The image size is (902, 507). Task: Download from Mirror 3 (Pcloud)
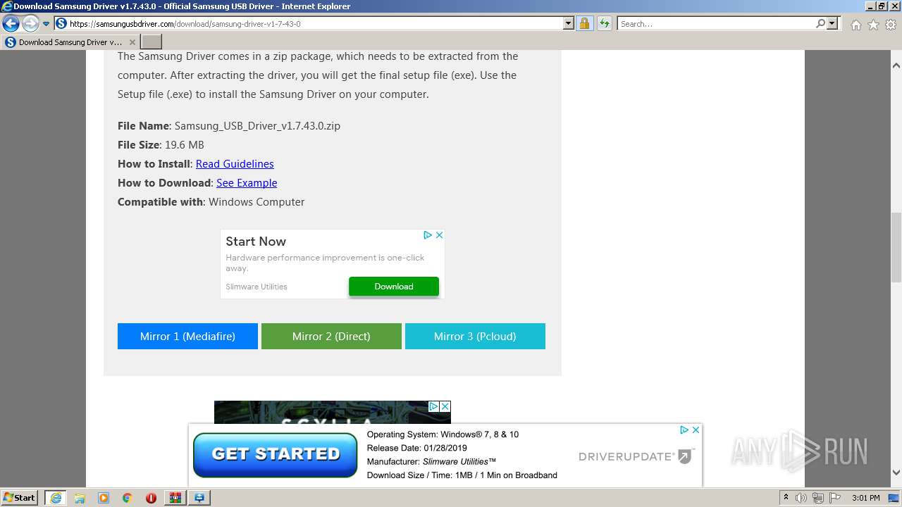(475, 337)
